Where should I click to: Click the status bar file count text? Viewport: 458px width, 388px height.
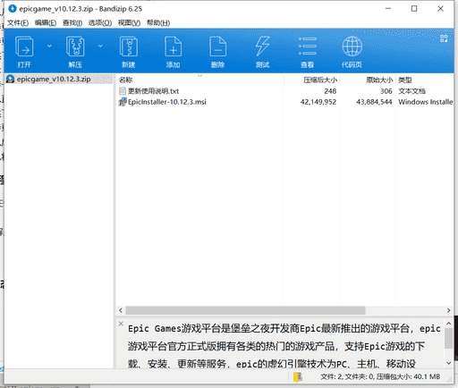pyautogui.click(x=380, y=376)
